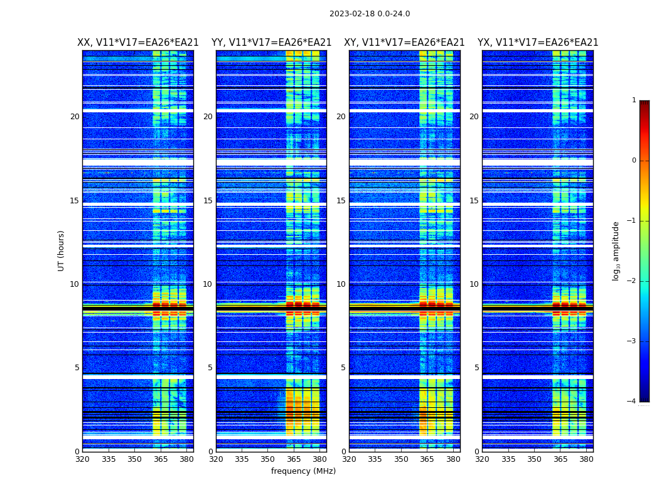The height and width of the screenshot is (502, 659).
Task: Click the 380 tick under YX panel
Action: point(586,459)
